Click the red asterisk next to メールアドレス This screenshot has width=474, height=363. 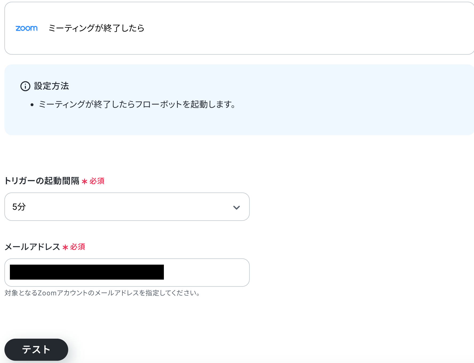(65, 248)
